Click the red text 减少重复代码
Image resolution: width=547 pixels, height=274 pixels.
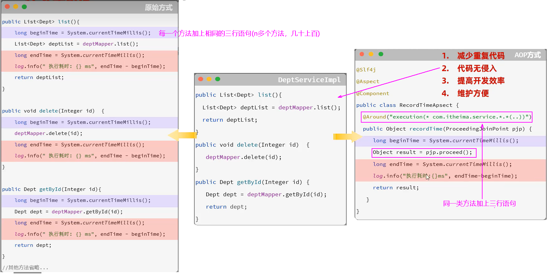click(x=481, y=56)
